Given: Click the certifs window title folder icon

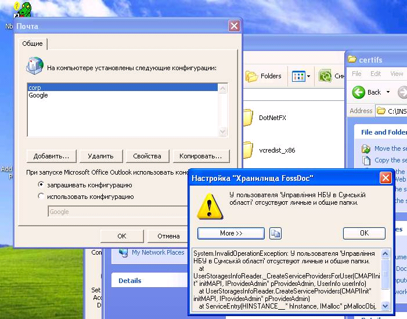Looking at the screenshot, I should (x=352, y=59).
